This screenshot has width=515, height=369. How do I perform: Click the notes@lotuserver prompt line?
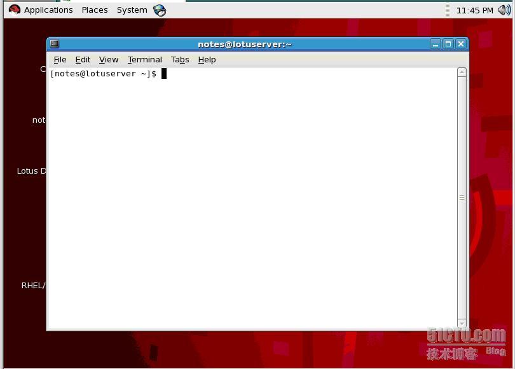pos(104,74)
